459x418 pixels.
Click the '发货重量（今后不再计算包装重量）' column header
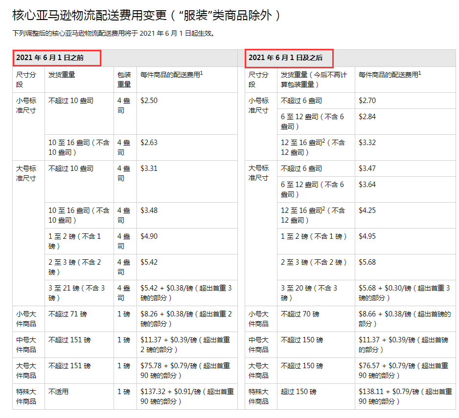[x=314, y=80]
